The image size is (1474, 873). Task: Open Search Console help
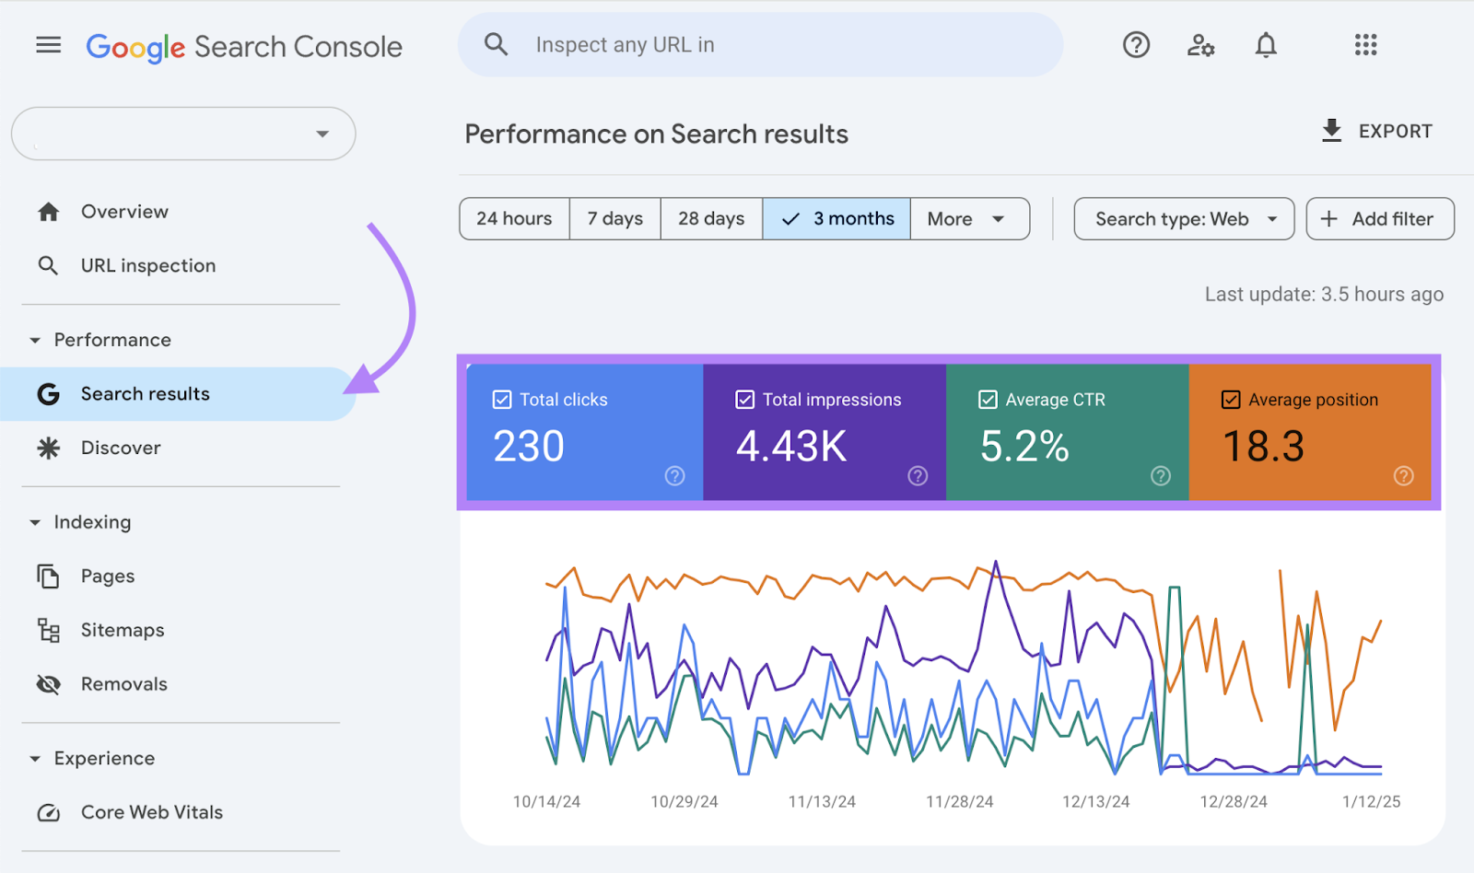click(1136, 44)
